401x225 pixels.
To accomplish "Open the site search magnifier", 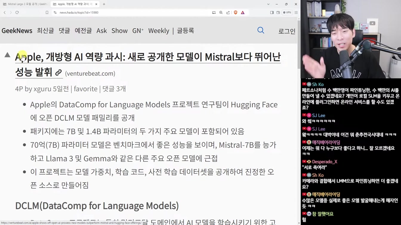I will pyautogui.click(x=261, y=30).
